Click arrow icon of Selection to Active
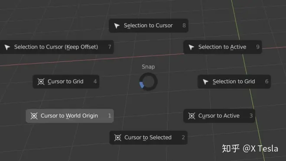This screenshot has width=286, height=161. tap(191, 47)
